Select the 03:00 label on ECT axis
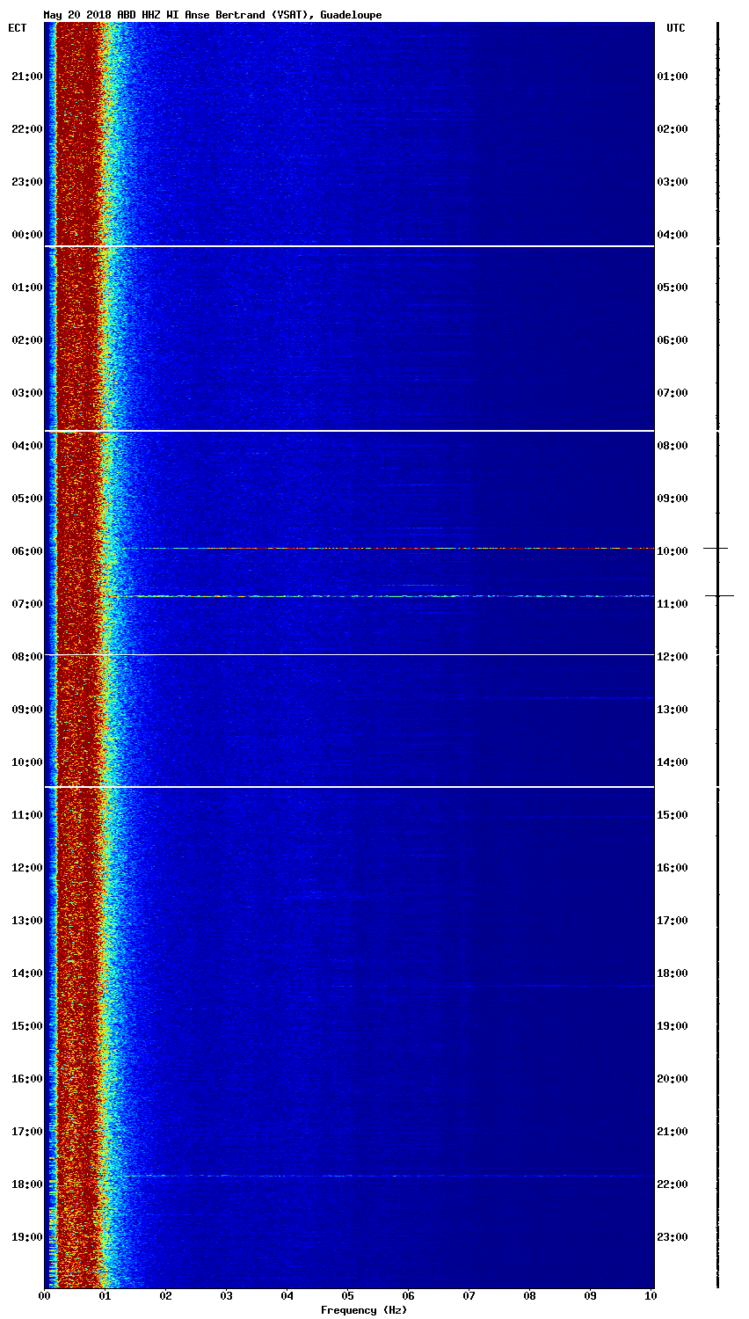This screenshot has width=749, height=1319. click(x=26, y=393)
